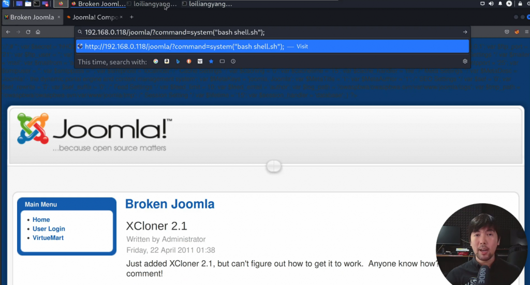
Task: Click the XCloner 2.1 article title
Action: [x=156, y=226]
